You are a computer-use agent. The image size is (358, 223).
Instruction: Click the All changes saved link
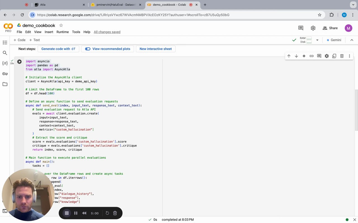pos(107,32)
